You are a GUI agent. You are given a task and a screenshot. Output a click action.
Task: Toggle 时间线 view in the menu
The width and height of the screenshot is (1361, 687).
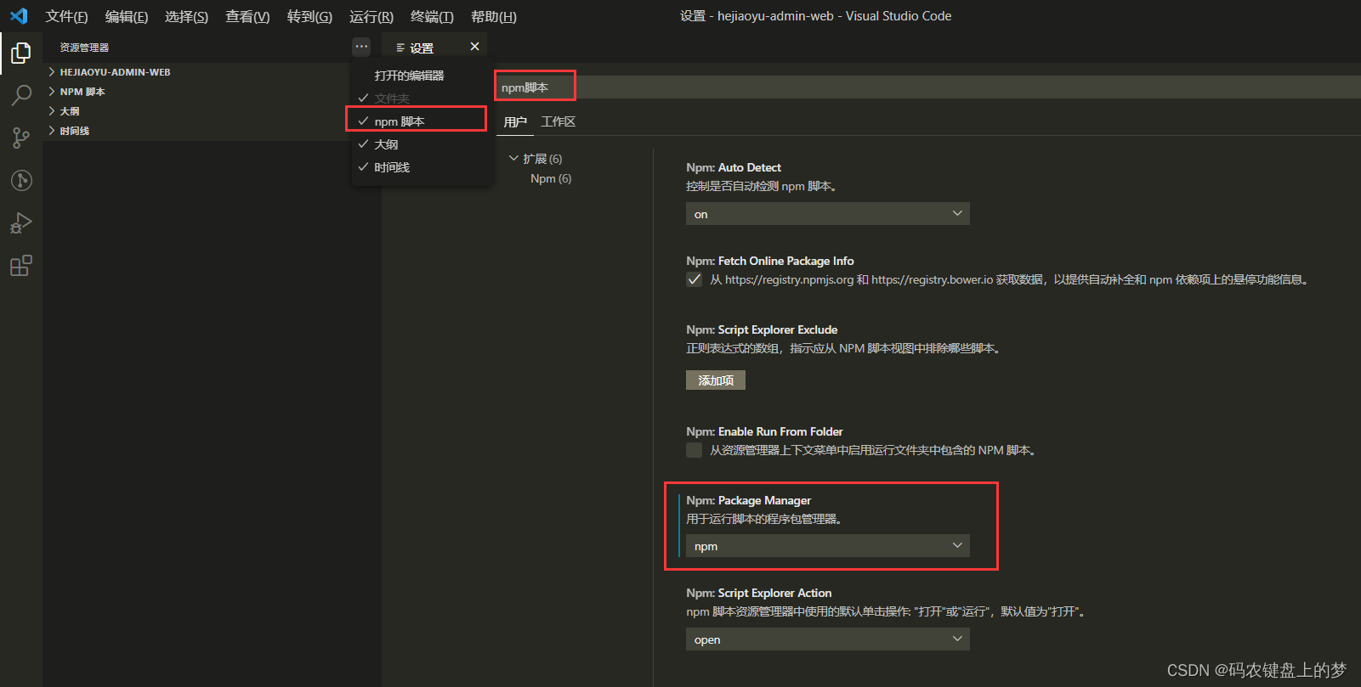click(421, 167)
